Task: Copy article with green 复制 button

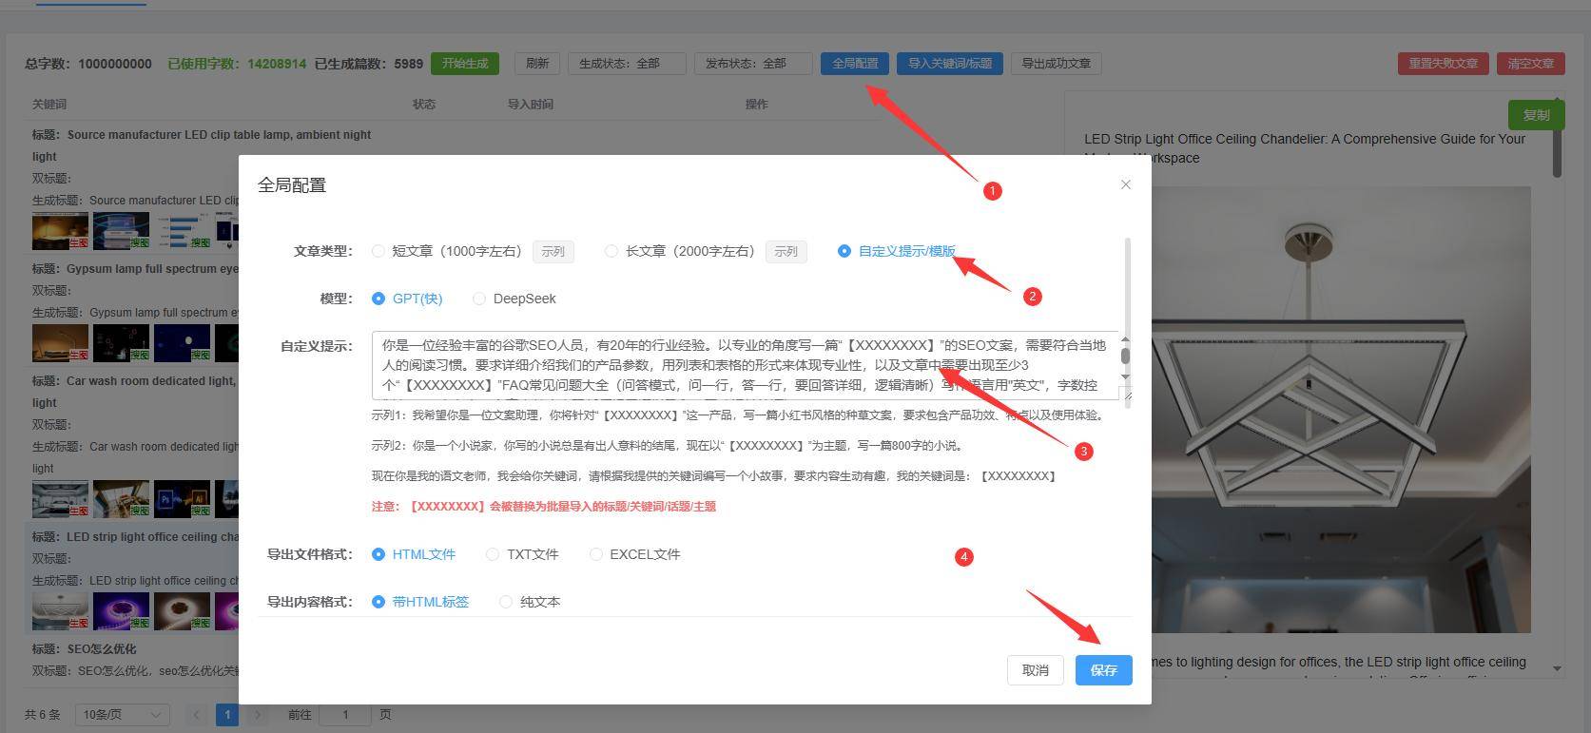Action: (x=1536, y=115)
